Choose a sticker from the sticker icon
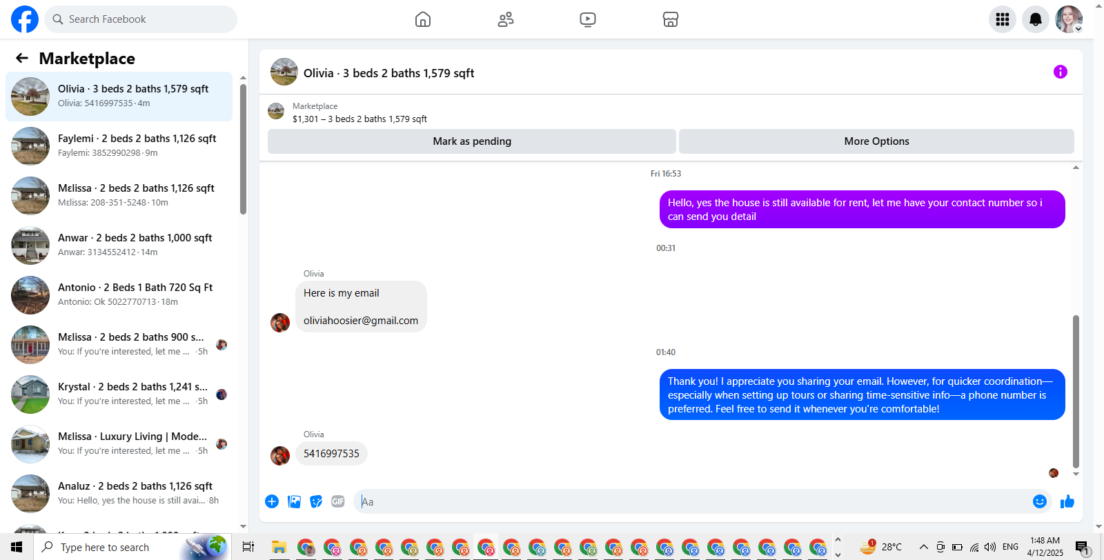The image size is (1104, 560). tap(316, 501)
